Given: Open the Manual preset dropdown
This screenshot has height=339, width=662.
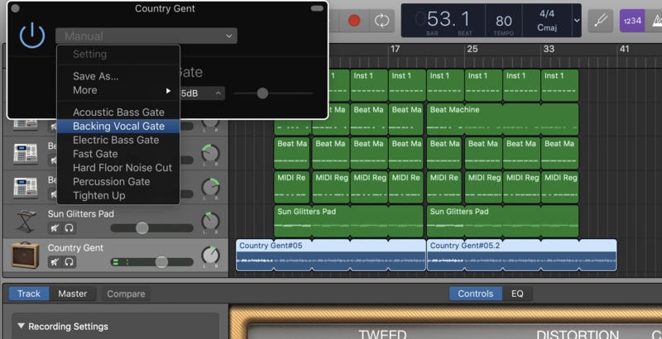Looking at the screenshot, I should [146, 36].
